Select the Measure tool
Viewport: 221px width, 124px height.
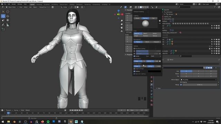[8, 25]
